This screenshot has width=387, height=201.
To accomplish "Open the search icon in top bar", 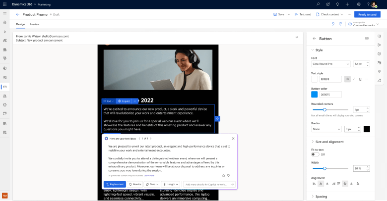I will click(x=318, y=4).
